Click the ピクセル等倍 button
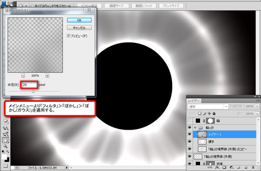This screenshot has width=261, height=171. click(89, 6)
